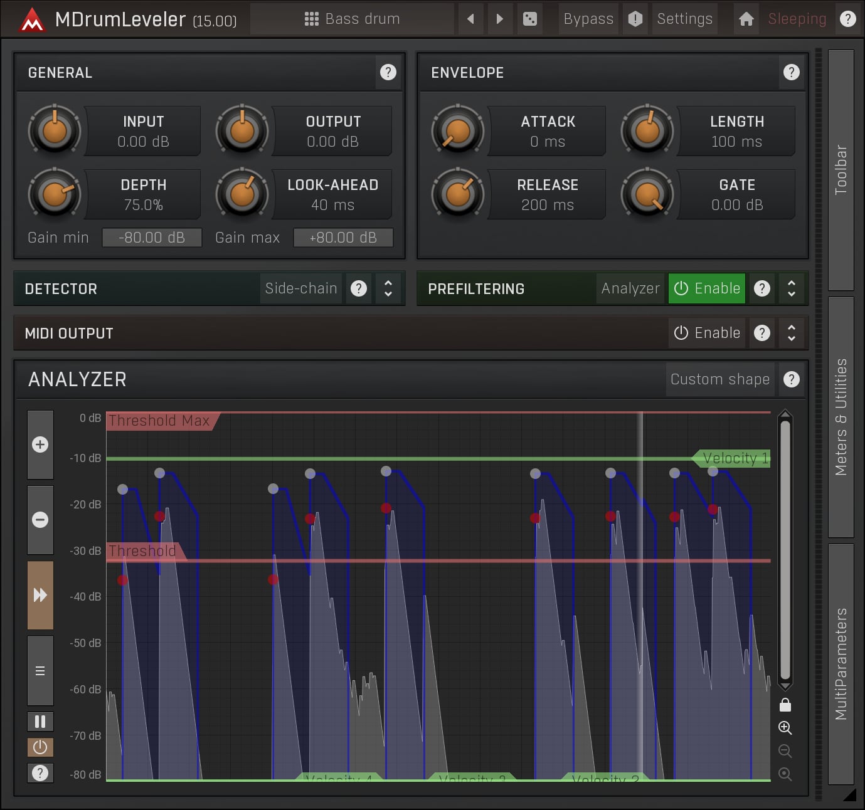Screen dimensions: 865x810
Task: Toggle the analyzer power button
Action: point(40,747)
